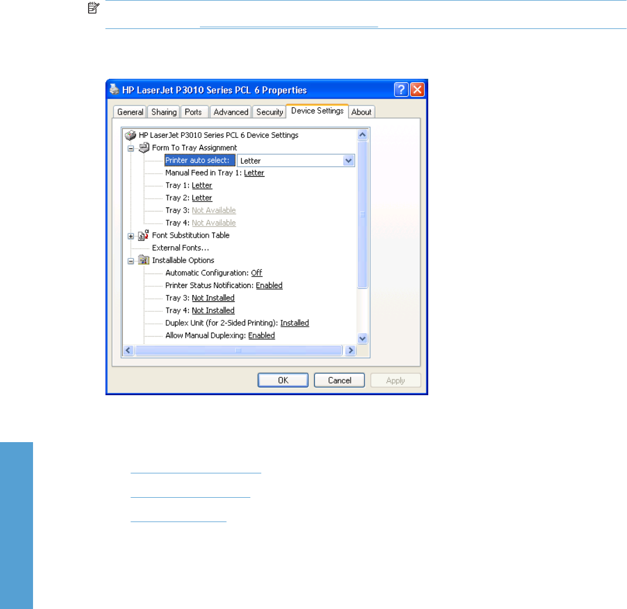Viewport: 627px width, 609px height.
Task: Open the Ports tab
Action: point(194,112)
